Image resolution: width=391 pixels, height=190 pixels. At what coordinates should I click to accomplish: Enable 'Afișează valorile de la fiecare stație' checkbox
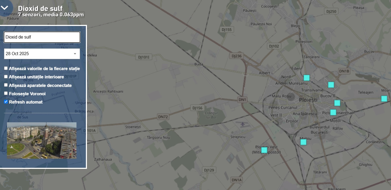pos(6,68)
